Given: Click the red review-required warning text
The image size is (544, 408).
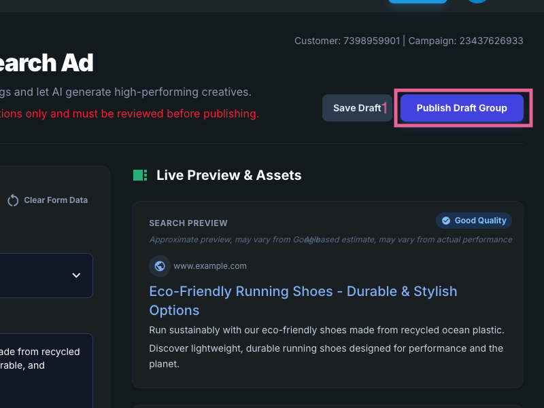Looking at the screenshot, I should 129,113.
